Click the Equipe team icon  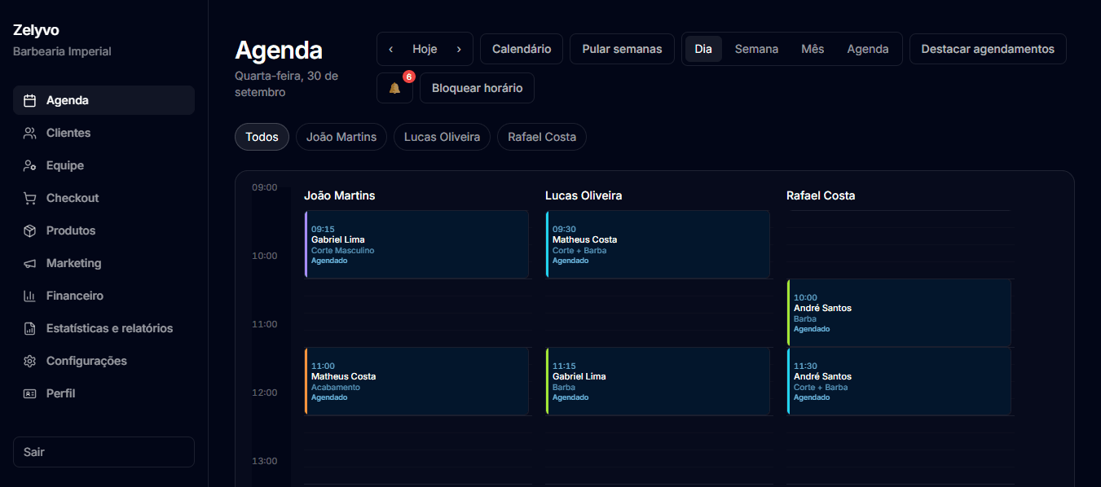(x=29, y=166)
